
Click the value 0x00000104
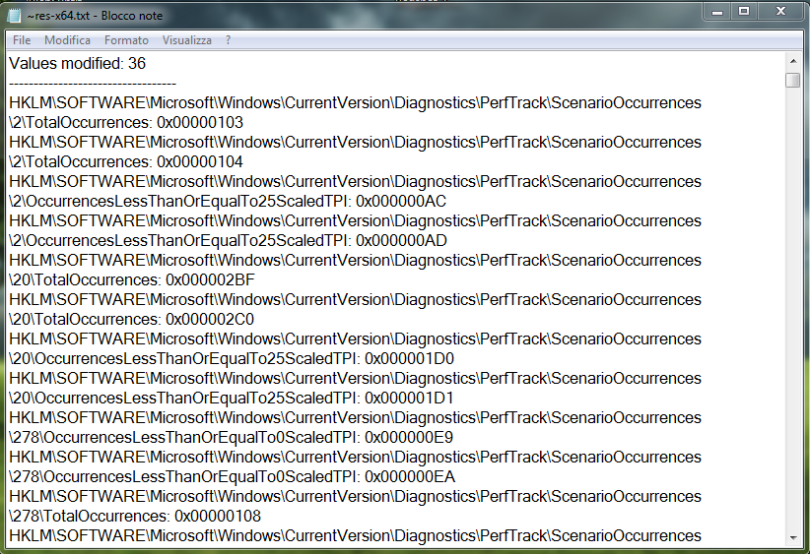[x=200, y=162]
